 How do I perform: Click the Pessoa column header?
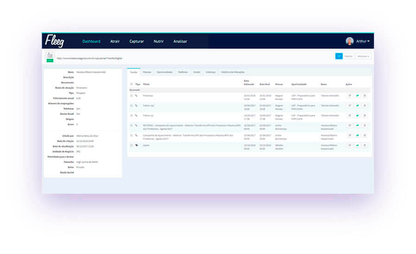[x=279, y=84]
